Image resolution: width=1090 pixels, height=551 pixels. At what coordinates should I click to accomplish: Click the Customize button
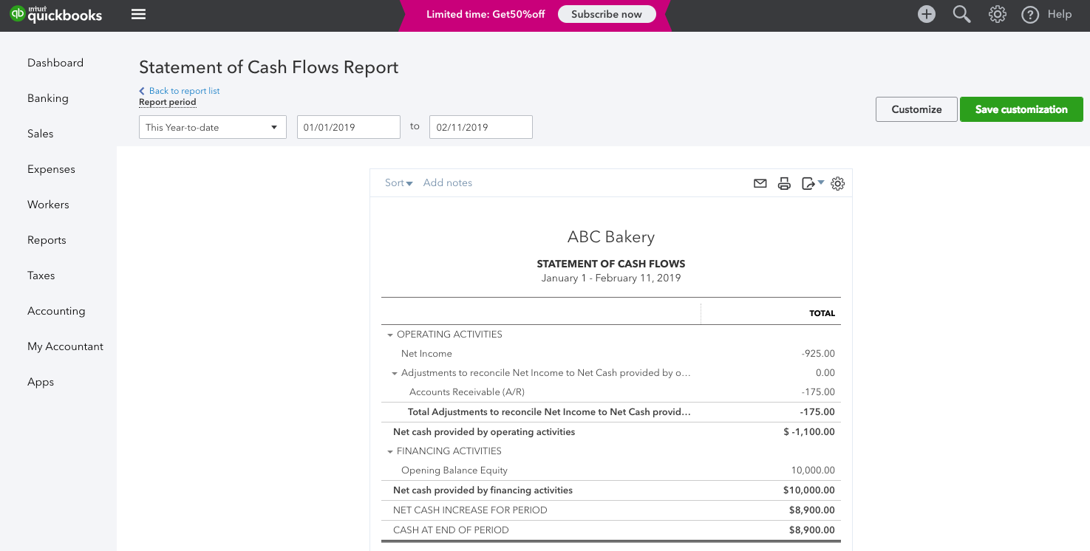pos(916,109)
